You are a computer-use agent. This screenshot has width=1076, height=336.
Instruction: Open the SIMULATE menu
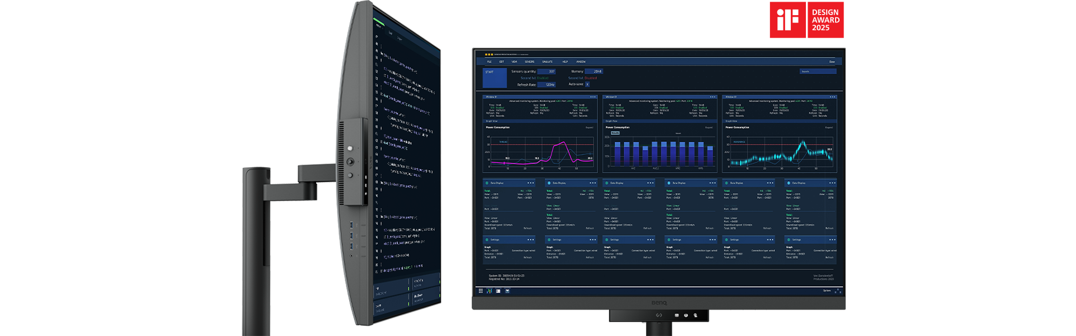coord(547,62)
